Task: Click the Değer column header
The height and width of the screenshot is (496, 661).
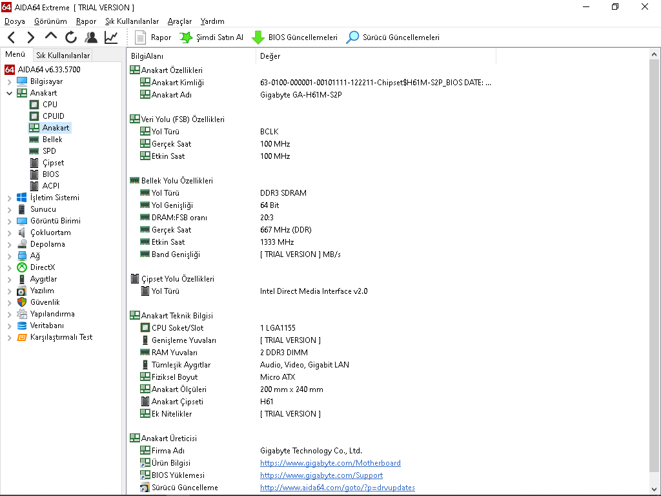Action: pyautogui.click(x=376, y=56)
